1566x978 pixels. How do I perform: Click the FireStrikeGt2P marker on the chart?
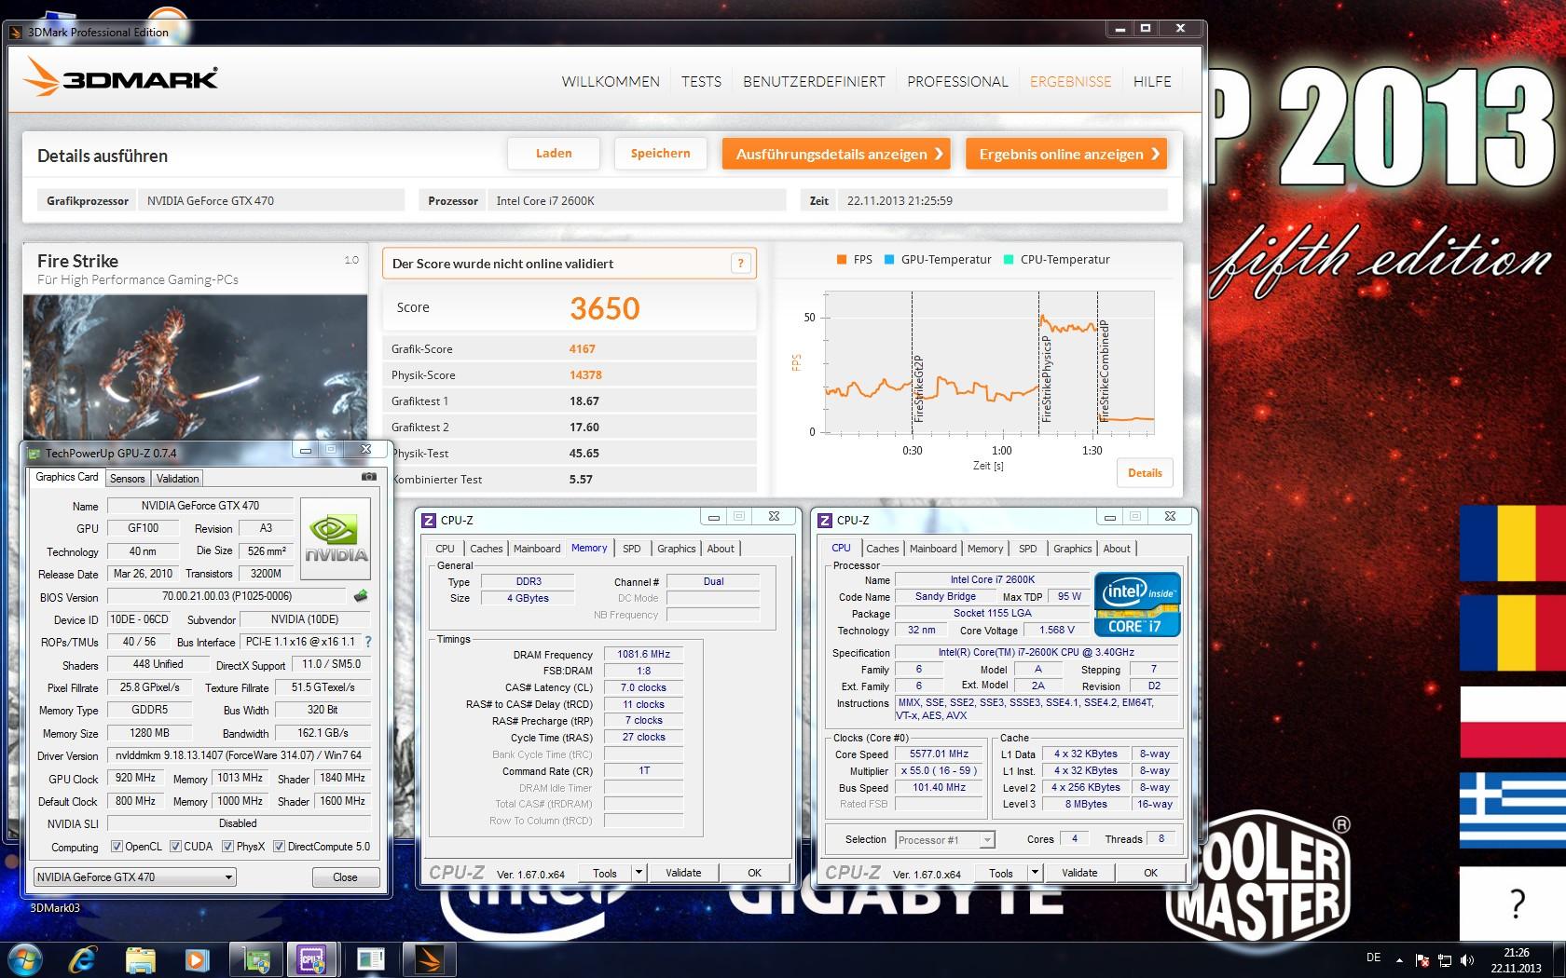click(x=918, y=388)
